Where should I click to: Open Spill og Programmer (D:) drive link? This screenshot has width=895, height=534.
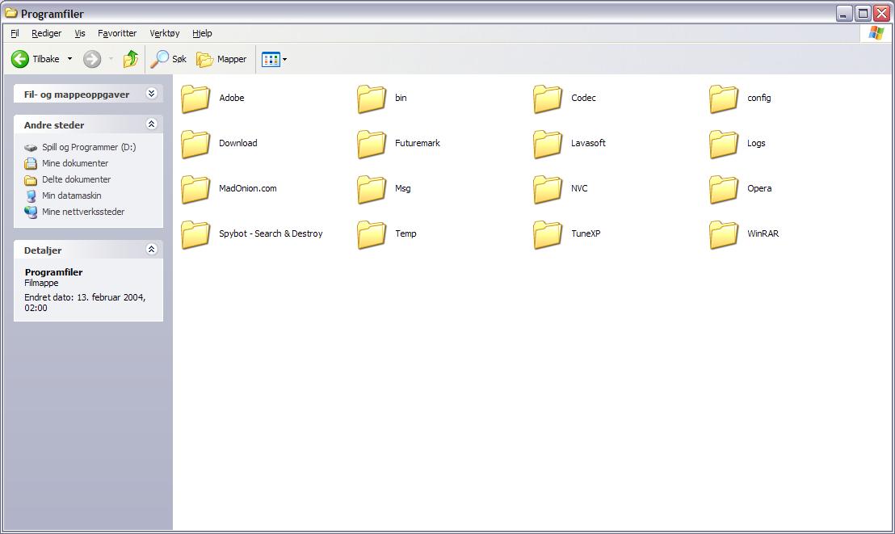(88, 147)
